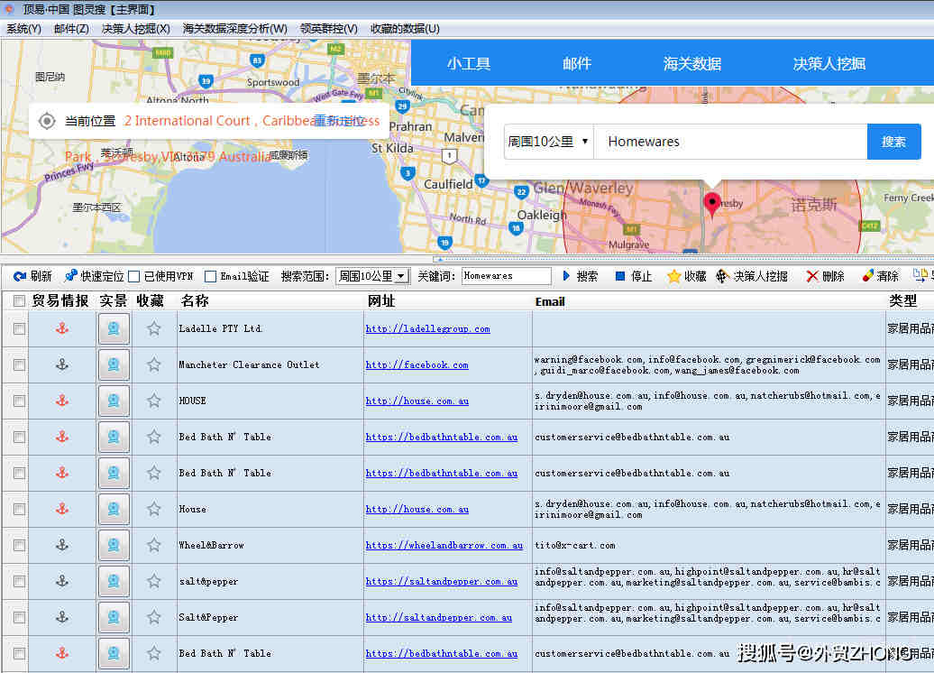
Task: Open the https://saltandpepper.com.au link
Action: pos(442,581)
